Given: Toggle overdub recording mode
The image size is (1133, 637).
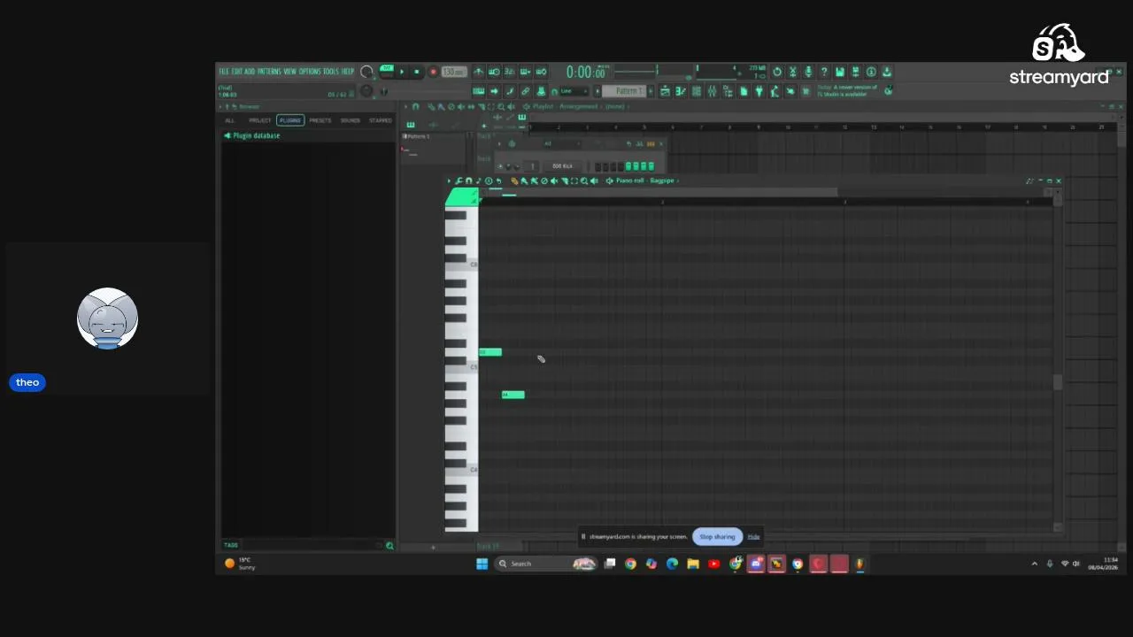Looking at the screenshot, I should click(x=526, y=72).
